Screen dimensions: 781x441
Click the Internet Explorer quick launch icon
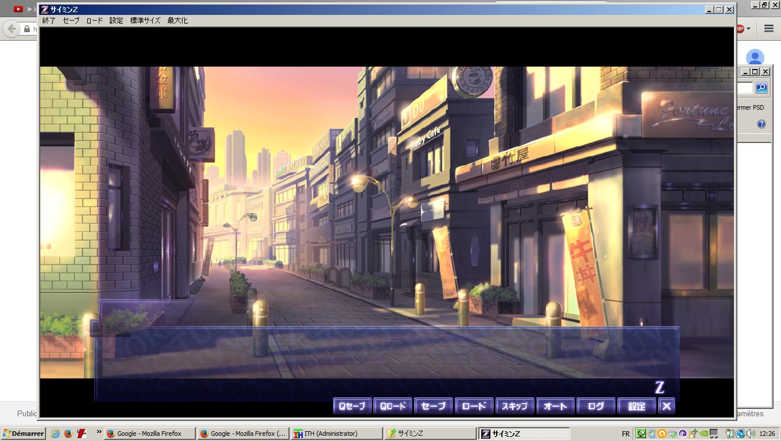point(55,434)
